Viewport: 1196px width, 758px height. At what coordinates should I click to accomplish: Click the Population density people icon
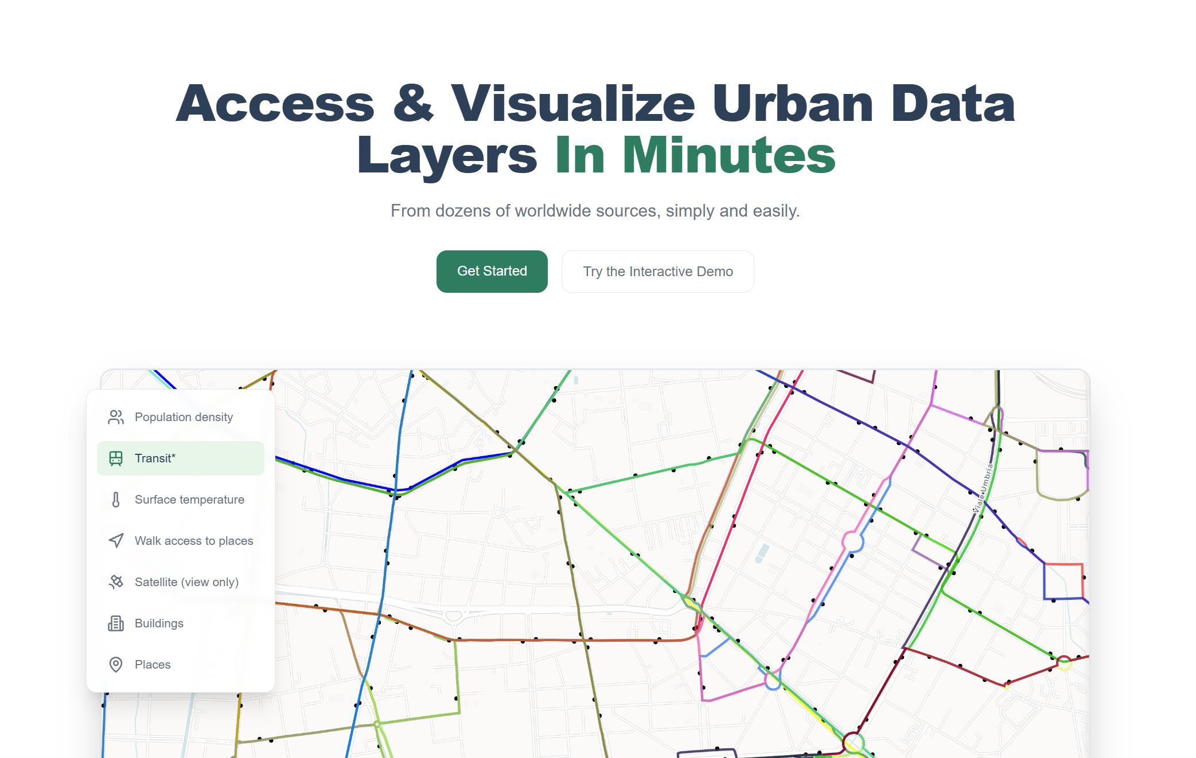tap(116, 417)
